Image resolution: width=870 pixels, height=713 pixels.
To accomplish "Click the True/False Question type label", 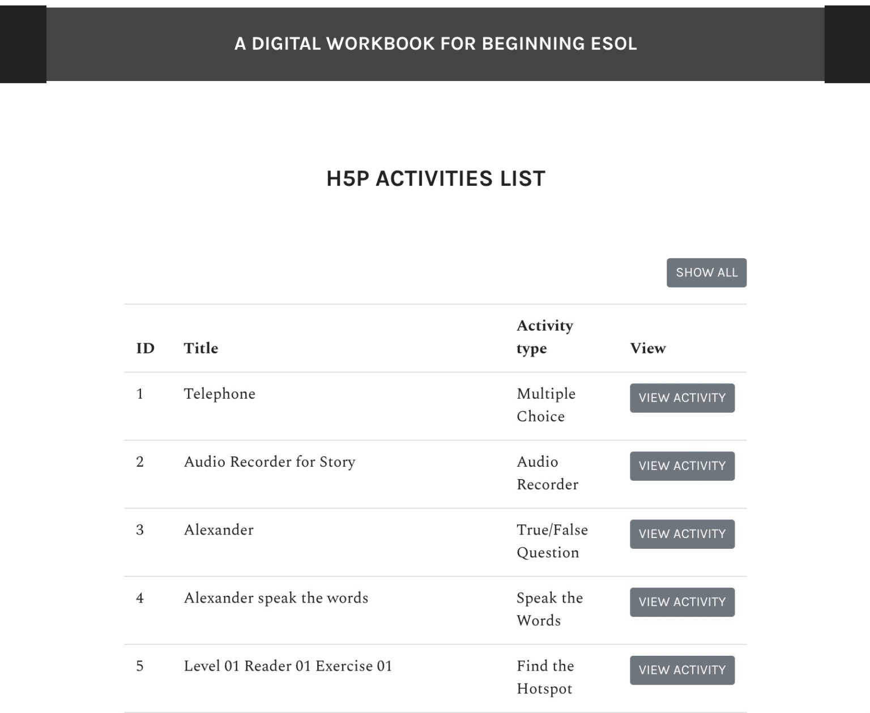I will click(552, 541).
